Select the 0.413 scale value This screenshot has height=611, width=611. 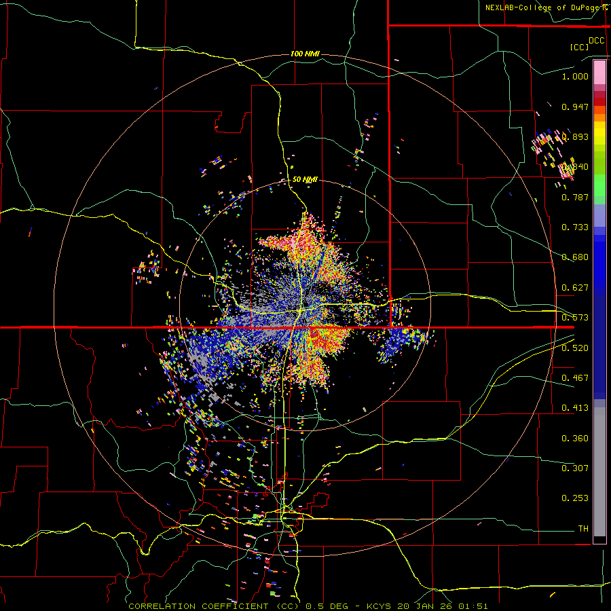click(x=575, y=408)
